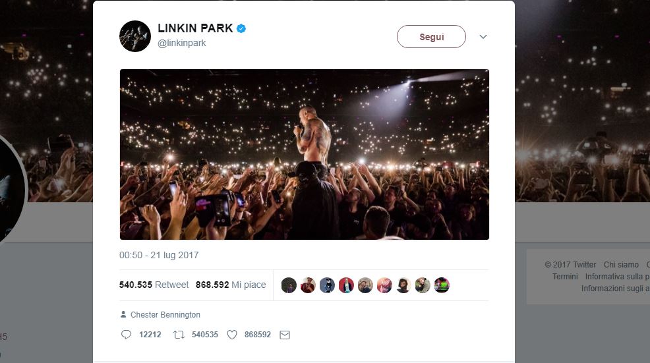
Task: Toggle follow with the Segui button
Action: coord(431,37)
